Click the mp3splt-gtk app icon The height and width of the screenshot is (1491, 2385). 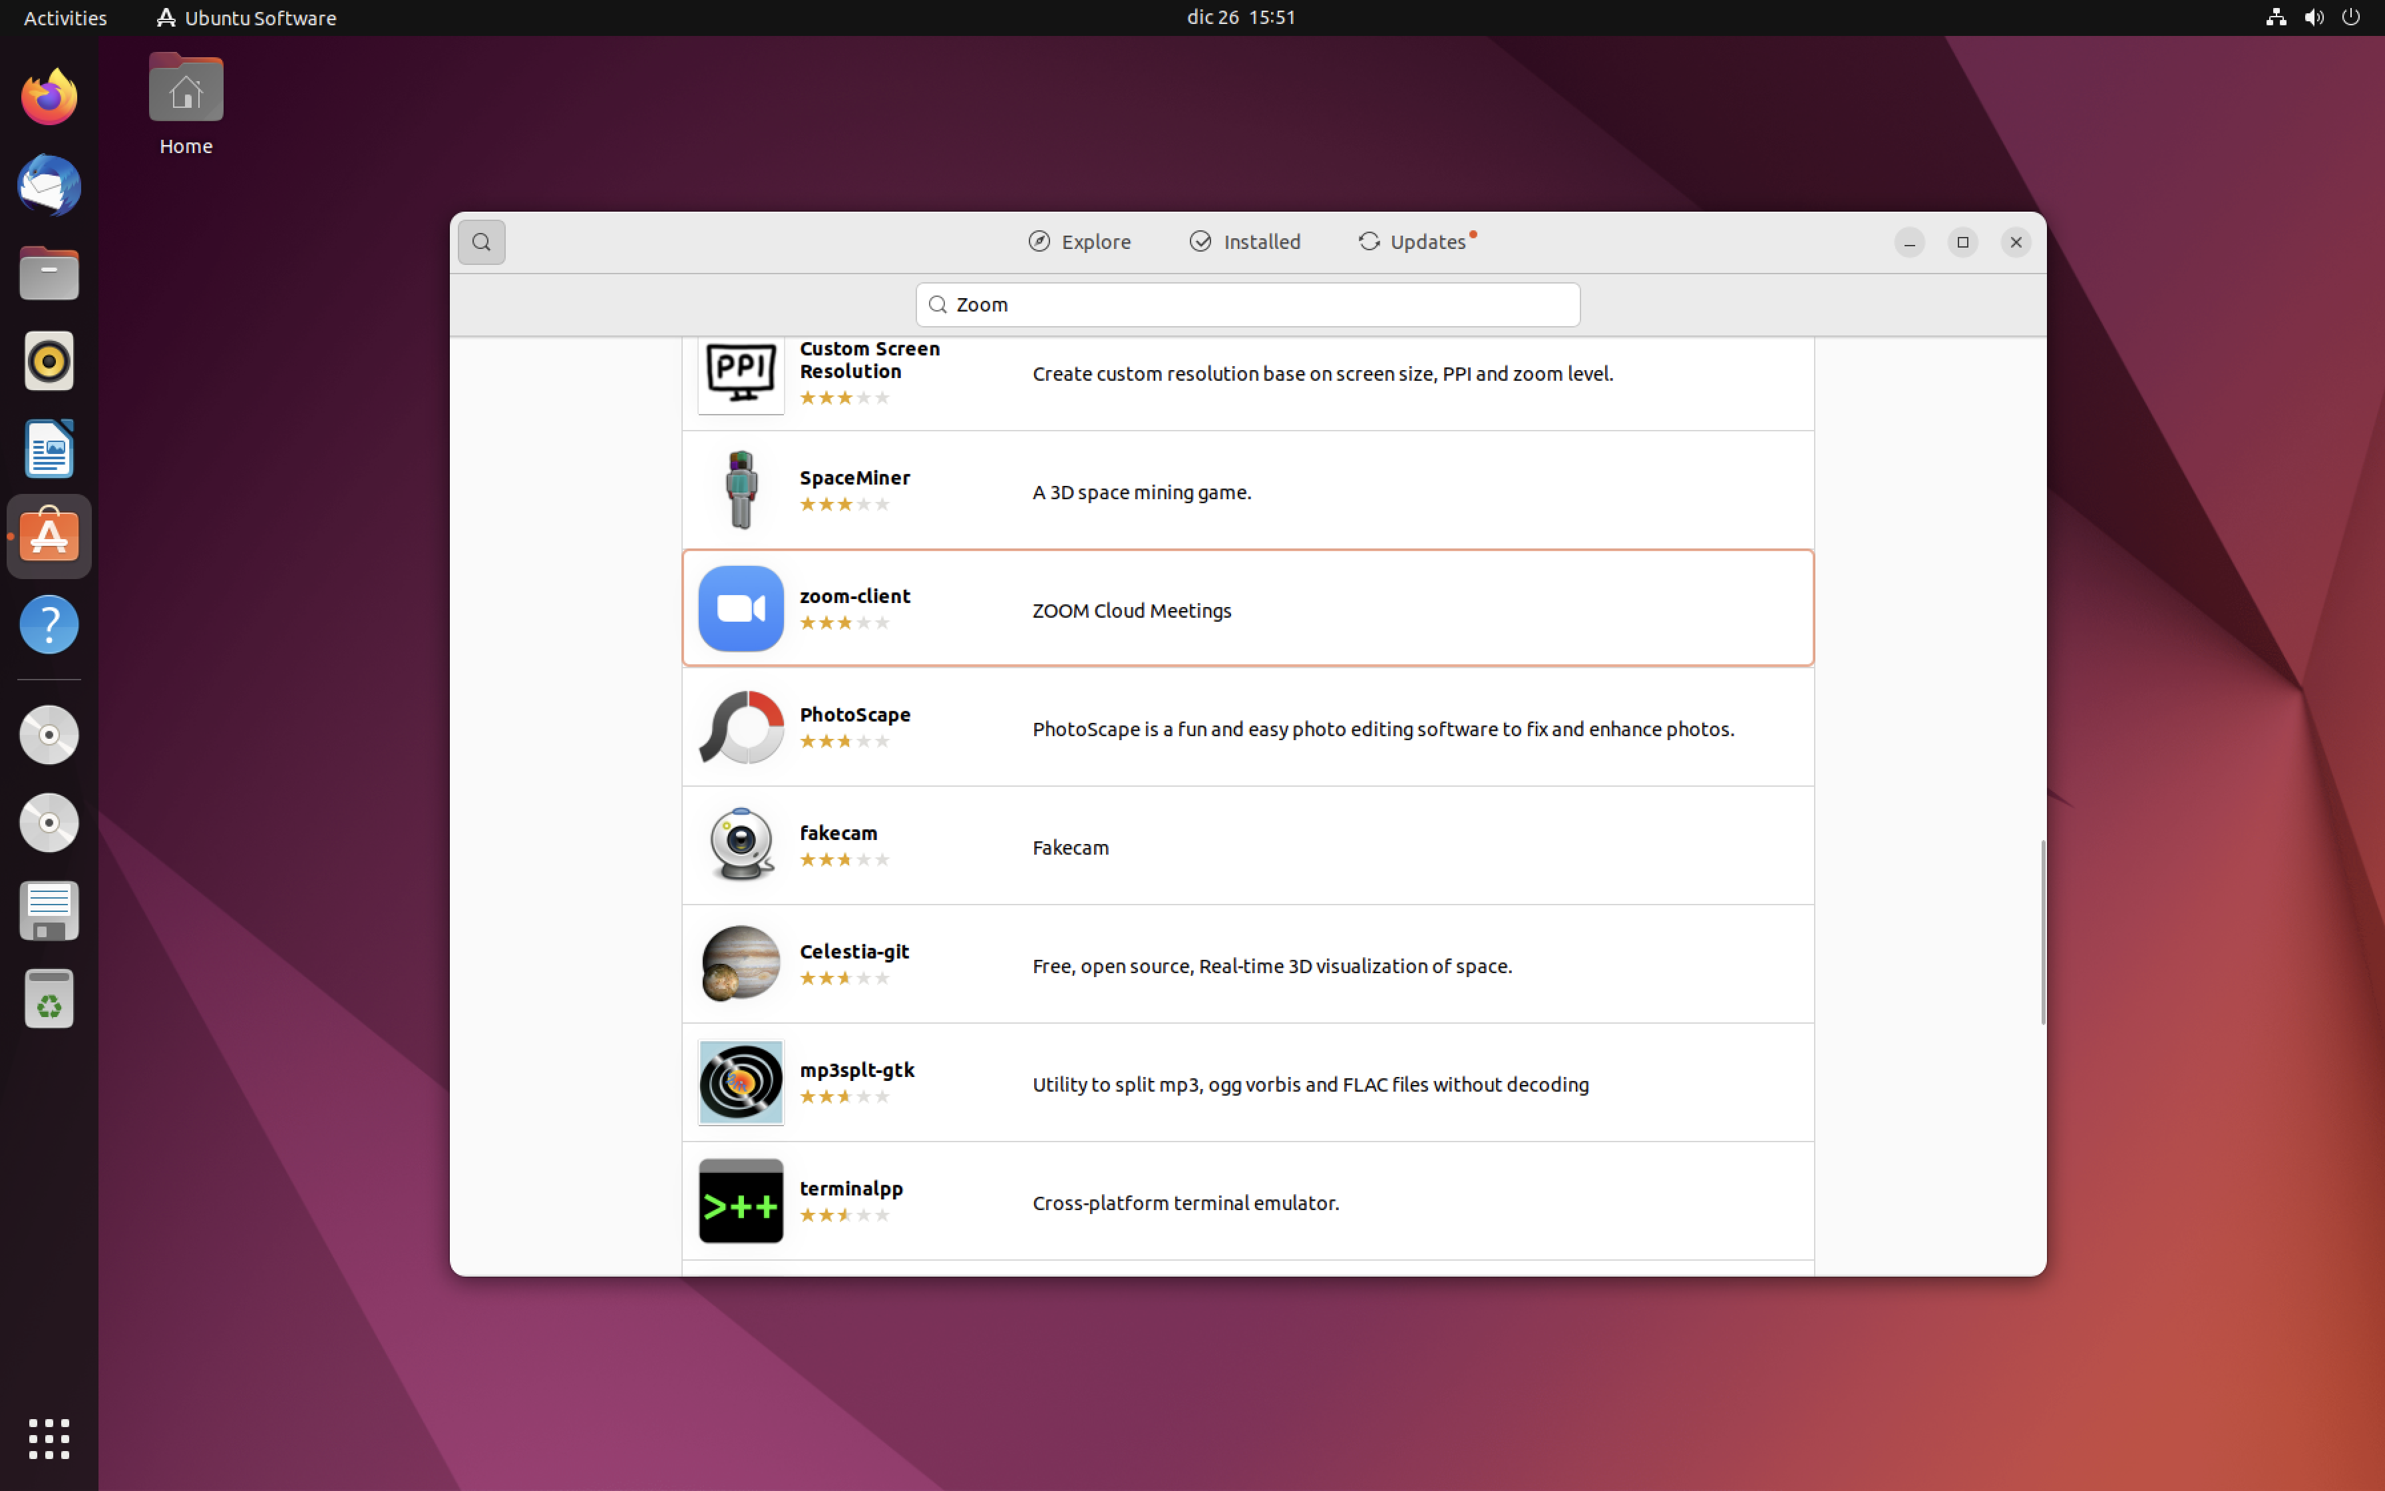tap(740, 1082)
